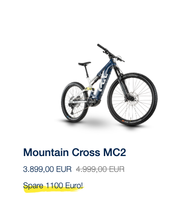Image resolution: width=191 pixels, height=201 pixels.
Task: Click the brake lever on the handlebar
Action: coord(120,59)
